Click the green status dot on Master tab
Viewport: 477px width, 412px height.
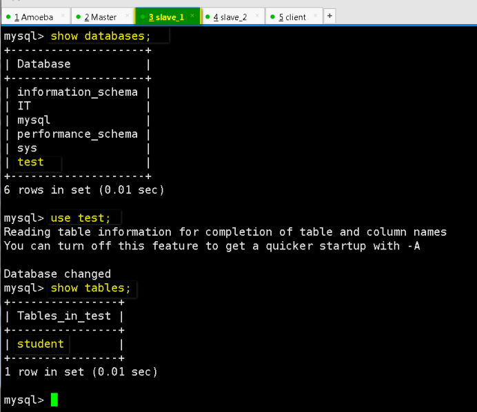(78, 17)
